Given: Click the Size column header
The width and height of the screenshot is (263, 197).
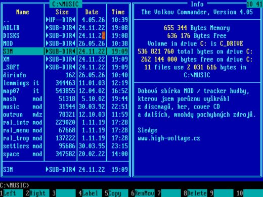Looking at the screenshot, I should tap(62, 12).
